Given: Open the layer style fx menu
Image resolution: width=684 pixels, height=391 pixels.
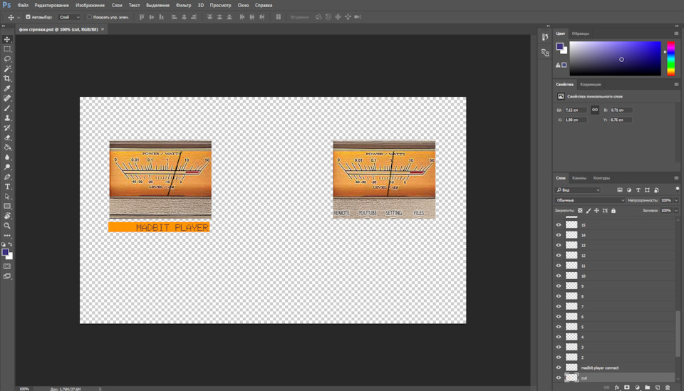Looking at the screenshot, I should pos(617,387).
